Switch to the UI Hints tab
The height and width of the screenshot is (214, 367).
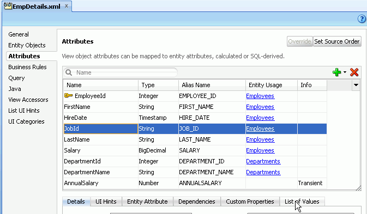[106, 201]
